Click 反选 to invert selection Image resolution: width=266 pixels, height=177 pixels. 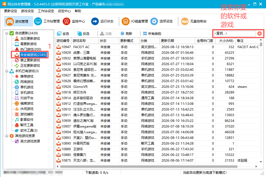[x=83, y=34]
